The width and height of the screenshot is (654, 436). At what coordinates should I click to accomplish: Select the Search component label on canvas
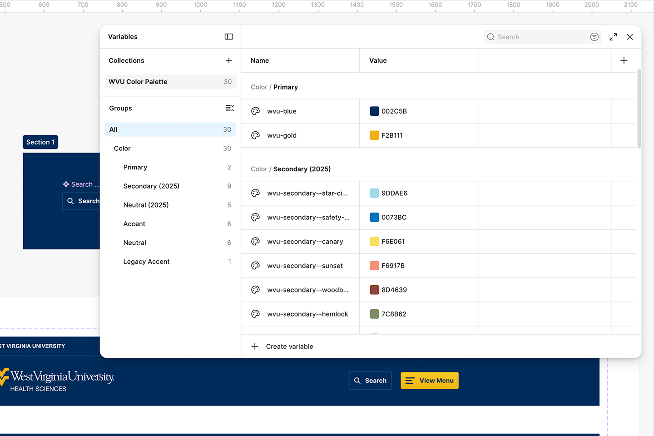tap(81, 184)
